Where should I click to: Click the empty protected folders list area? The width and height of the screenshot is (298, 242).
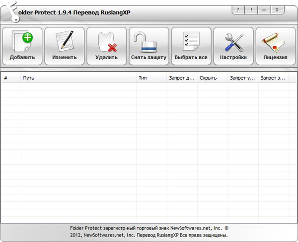tap(149, 149)
